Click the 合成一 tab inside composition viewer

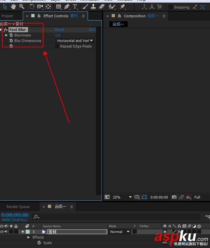coord(119,24)
